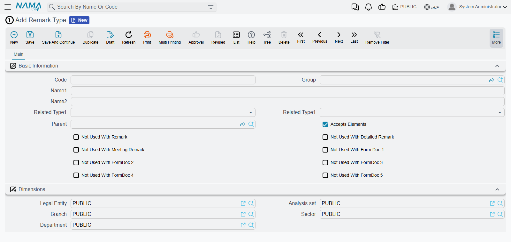This screenshot has height=242, width=511.
Task: Enable Not Used With Detailed Remark
Action: pyautogui.click(x=325, y=137)
